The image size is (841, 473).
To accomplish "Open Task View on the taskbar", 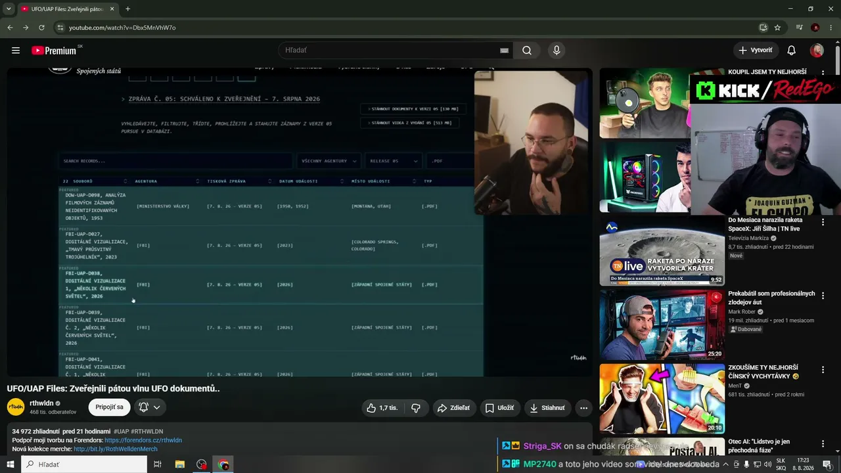I will (158, 464).
